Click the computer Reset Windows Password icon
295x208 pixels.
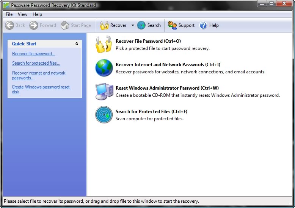coord(104,91)
